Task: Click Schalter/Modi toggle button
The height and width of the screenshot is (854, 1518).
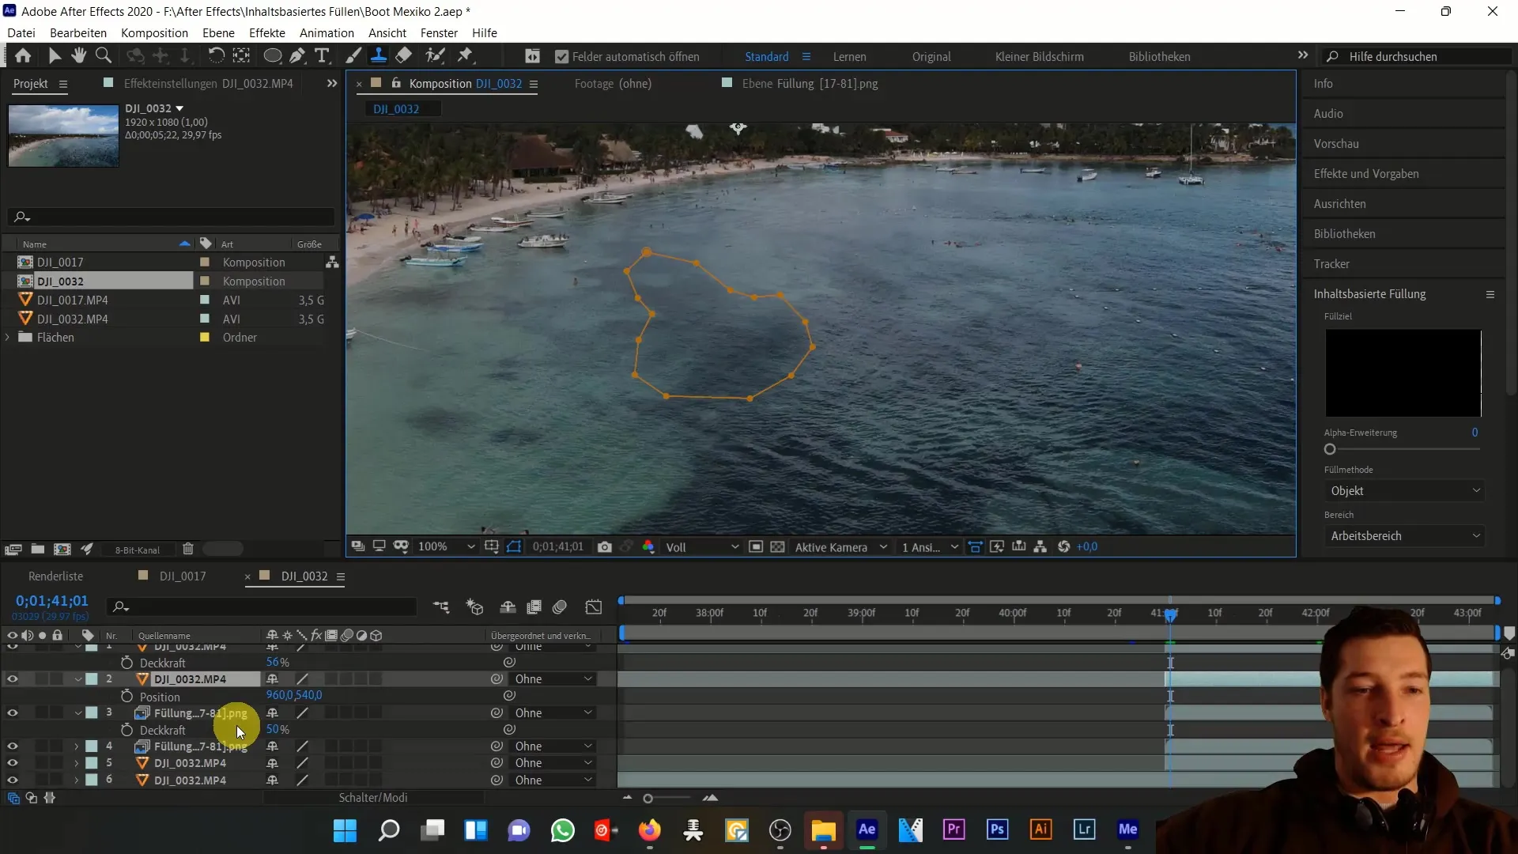Action: 373,798
